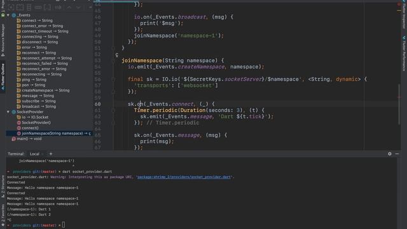
Task: Select reconnect_failed → String in outline
Action: (x=45, y=64)
